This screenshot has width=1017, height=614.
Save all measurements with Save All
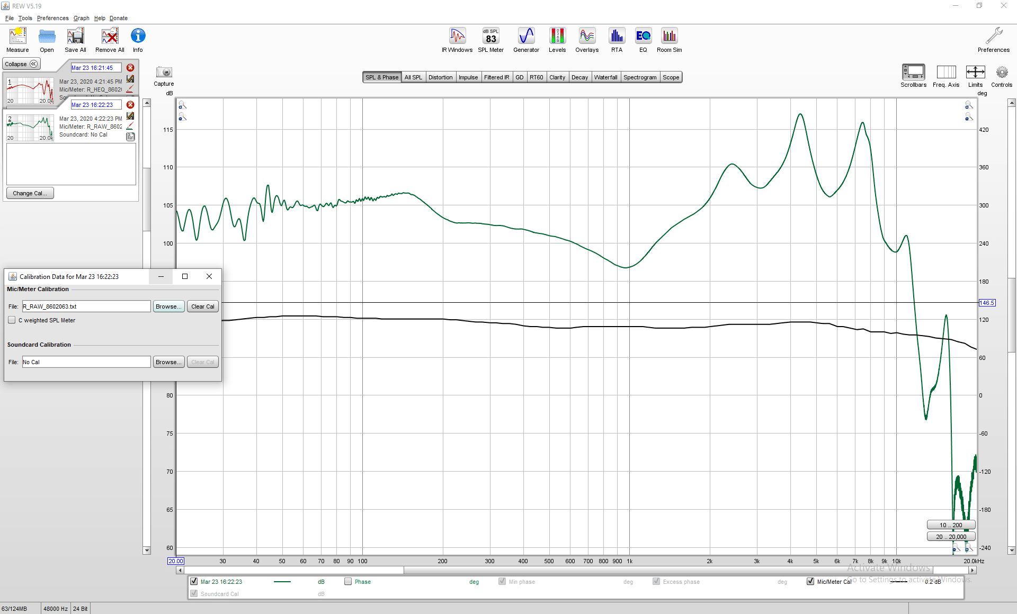click(x=75, y=40)
